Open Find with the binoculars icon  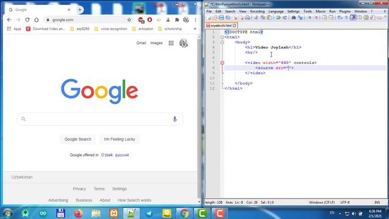click(294, 18)
